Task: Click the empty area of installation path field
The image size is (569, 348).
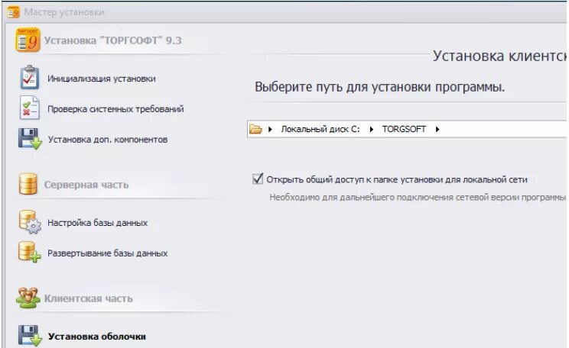Action: (505, 129)
